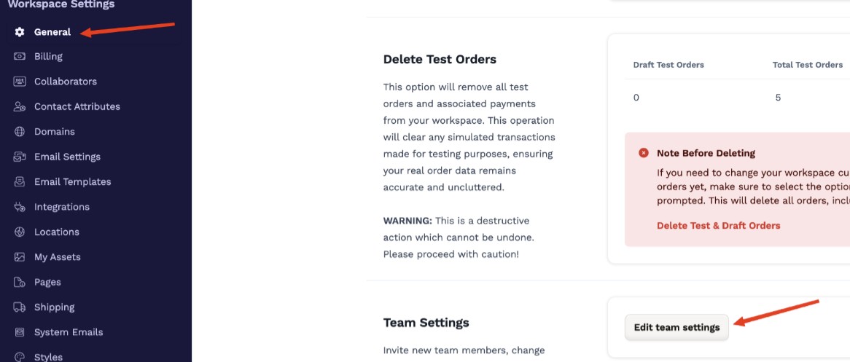
Task: Open Locations via its globe icon
Action: pyautogui.click(x=20, y=232)
